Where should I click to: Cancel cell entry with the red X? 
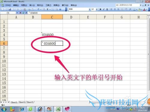(x=20, y=13)
